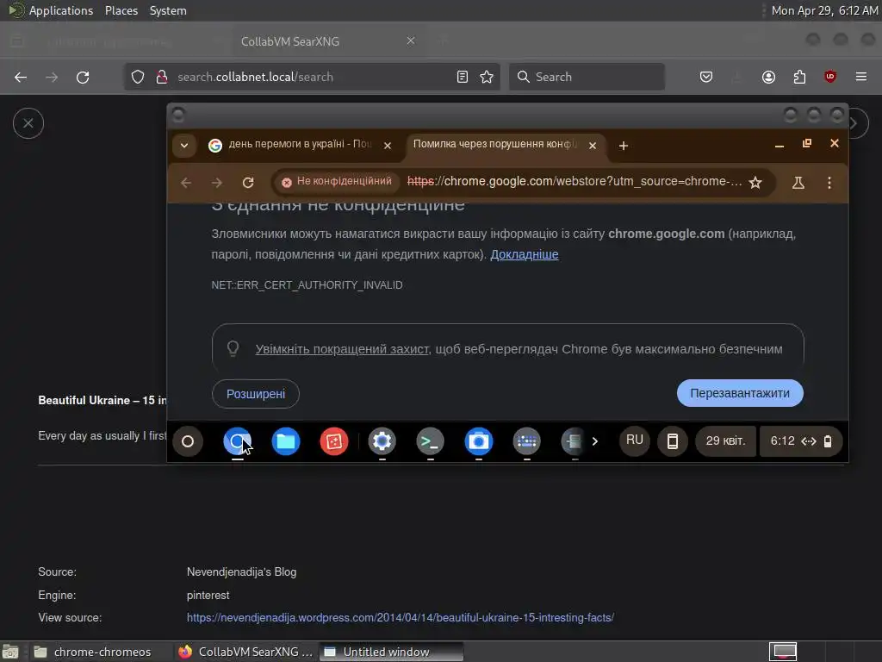The height and width of the screenshot is (662, 882).
Task: Close the privacy error tab
Action: (593, 146)
